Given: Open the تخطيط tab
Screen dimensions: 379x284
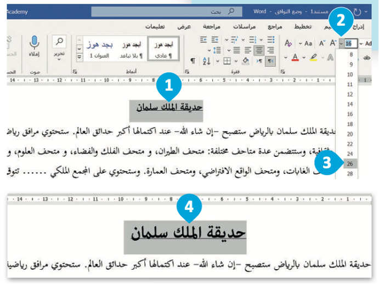Looking at the screenshot, I should 303,26.
